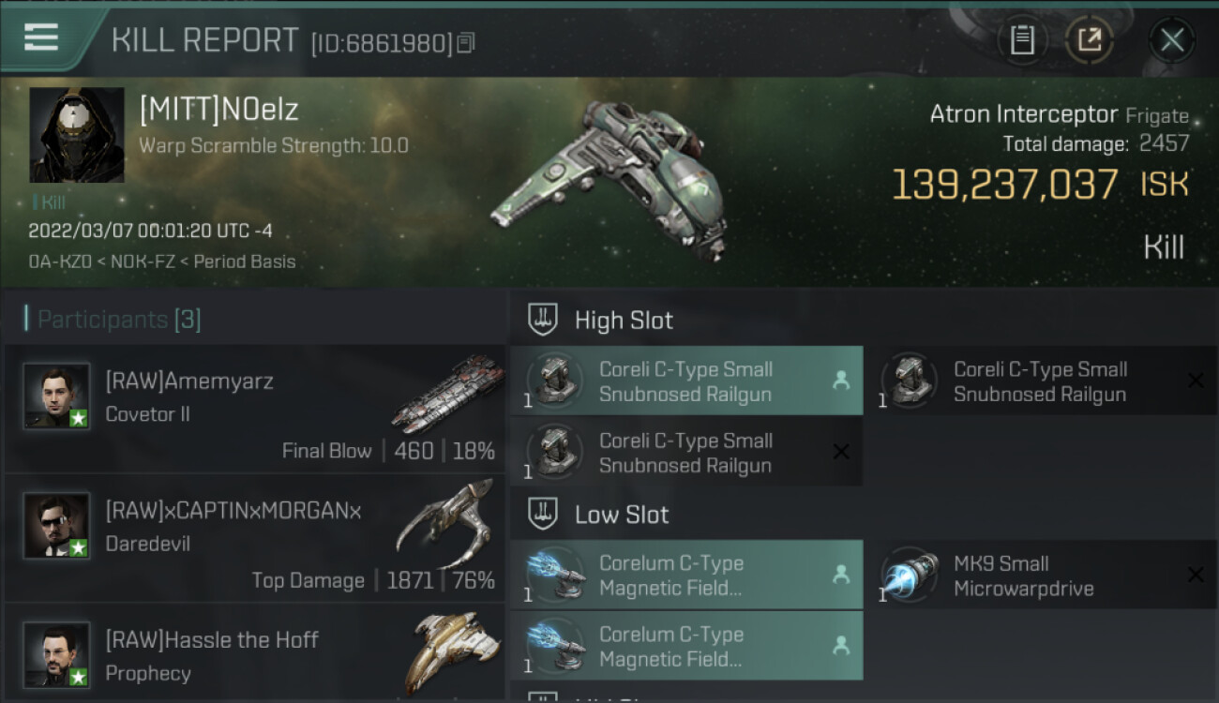Viewport: 1219px width, 703px height.
Task: Select Amemyarz participant portrait
Action: pyautogui.click(x=56, y=396)
